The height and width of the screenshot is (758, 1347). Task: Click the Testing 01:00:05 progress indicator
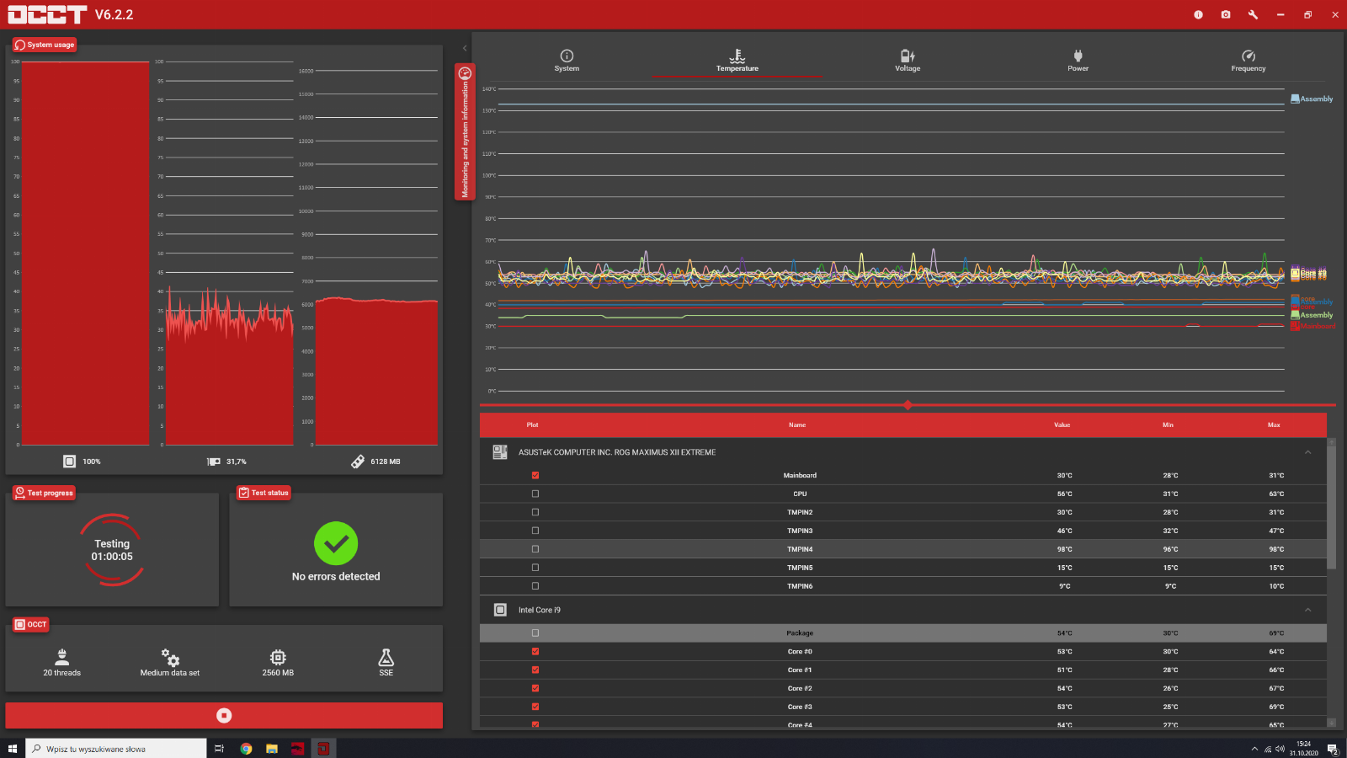(x=112, y=550)
